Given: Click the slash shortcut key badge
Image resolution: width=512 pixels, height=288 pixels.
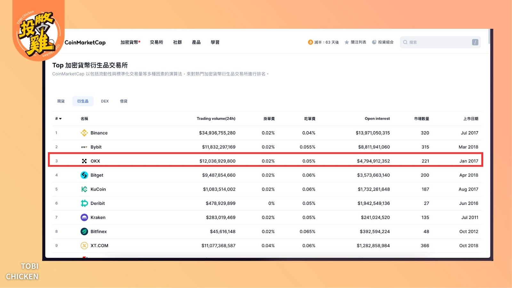Looking at the screenshot, I should [475, 42].
